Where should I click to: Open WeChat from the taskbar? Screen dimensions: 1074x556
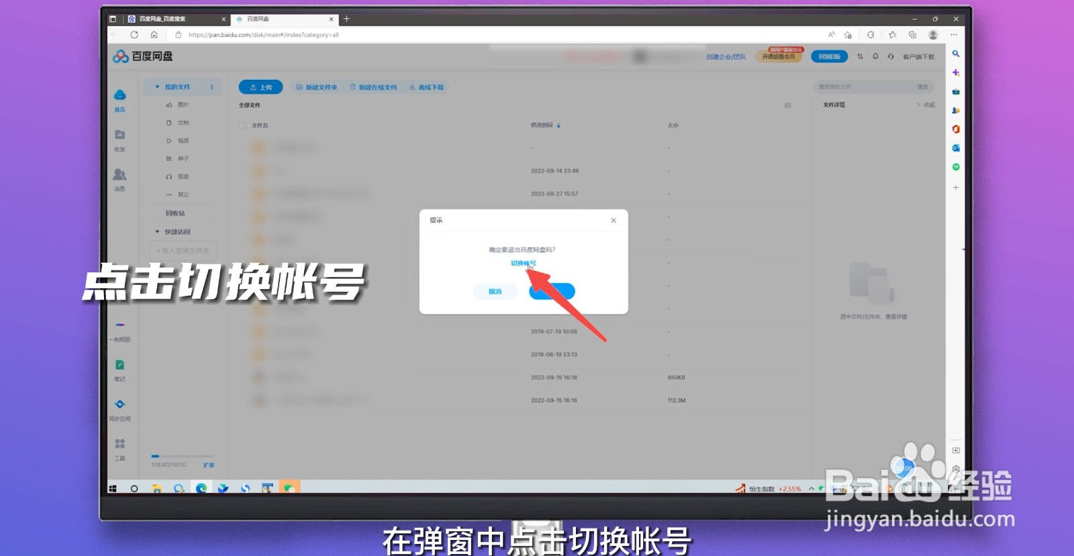[289, 488]
